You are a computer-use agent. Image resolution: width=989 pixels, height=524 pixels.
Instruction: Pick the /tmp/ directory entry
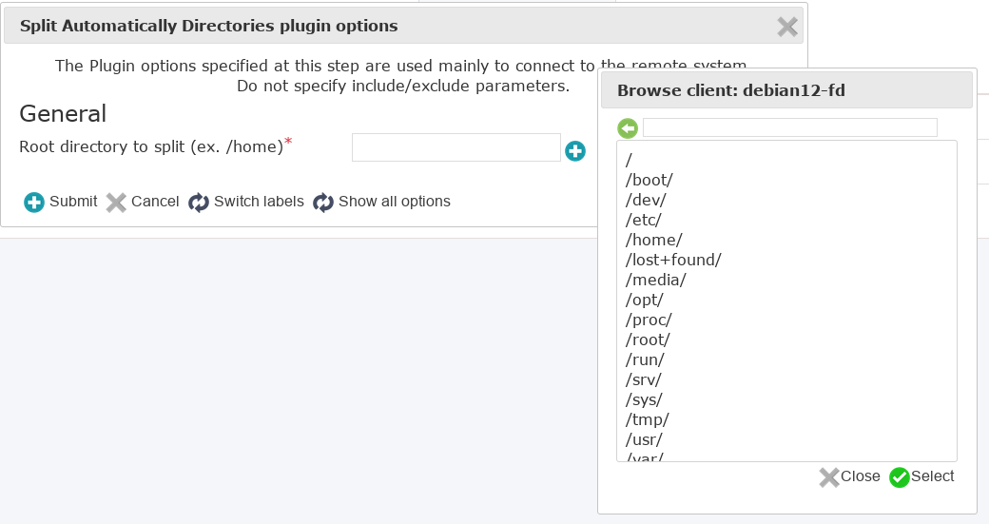tap(648, 419)
